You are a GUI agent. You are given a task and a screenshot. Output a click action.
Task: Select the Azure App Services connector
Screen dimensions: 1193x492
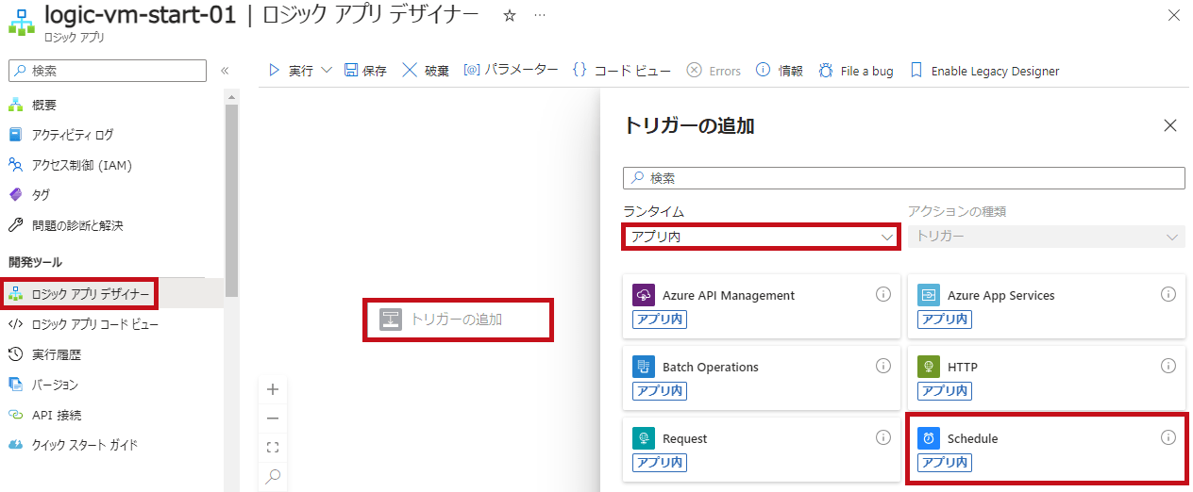(x=1047, y=305)
